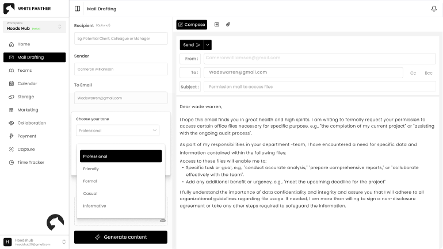Go to Calendar in the sidebar
The width and height of the screenshot is (443, 249).
pyautogui.click(x=26, y=83)
